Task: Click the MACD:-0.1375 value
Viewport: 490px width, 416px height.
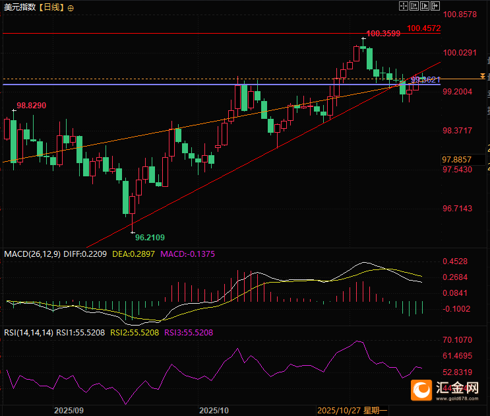Action: pyautogui.click(x=187, y=254)
